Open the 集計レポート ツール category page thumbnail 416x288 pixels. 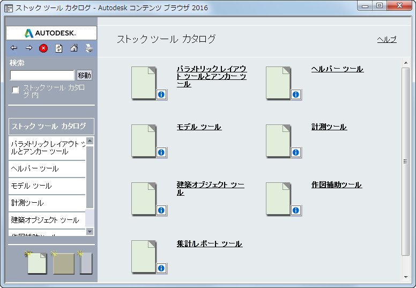(144, 256)
